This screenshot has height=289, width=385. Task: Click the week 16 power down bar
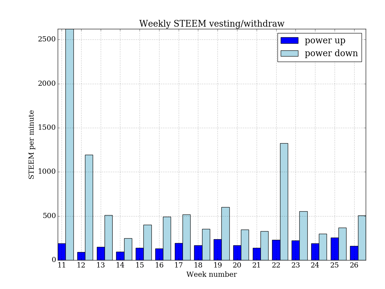(167, 238)
